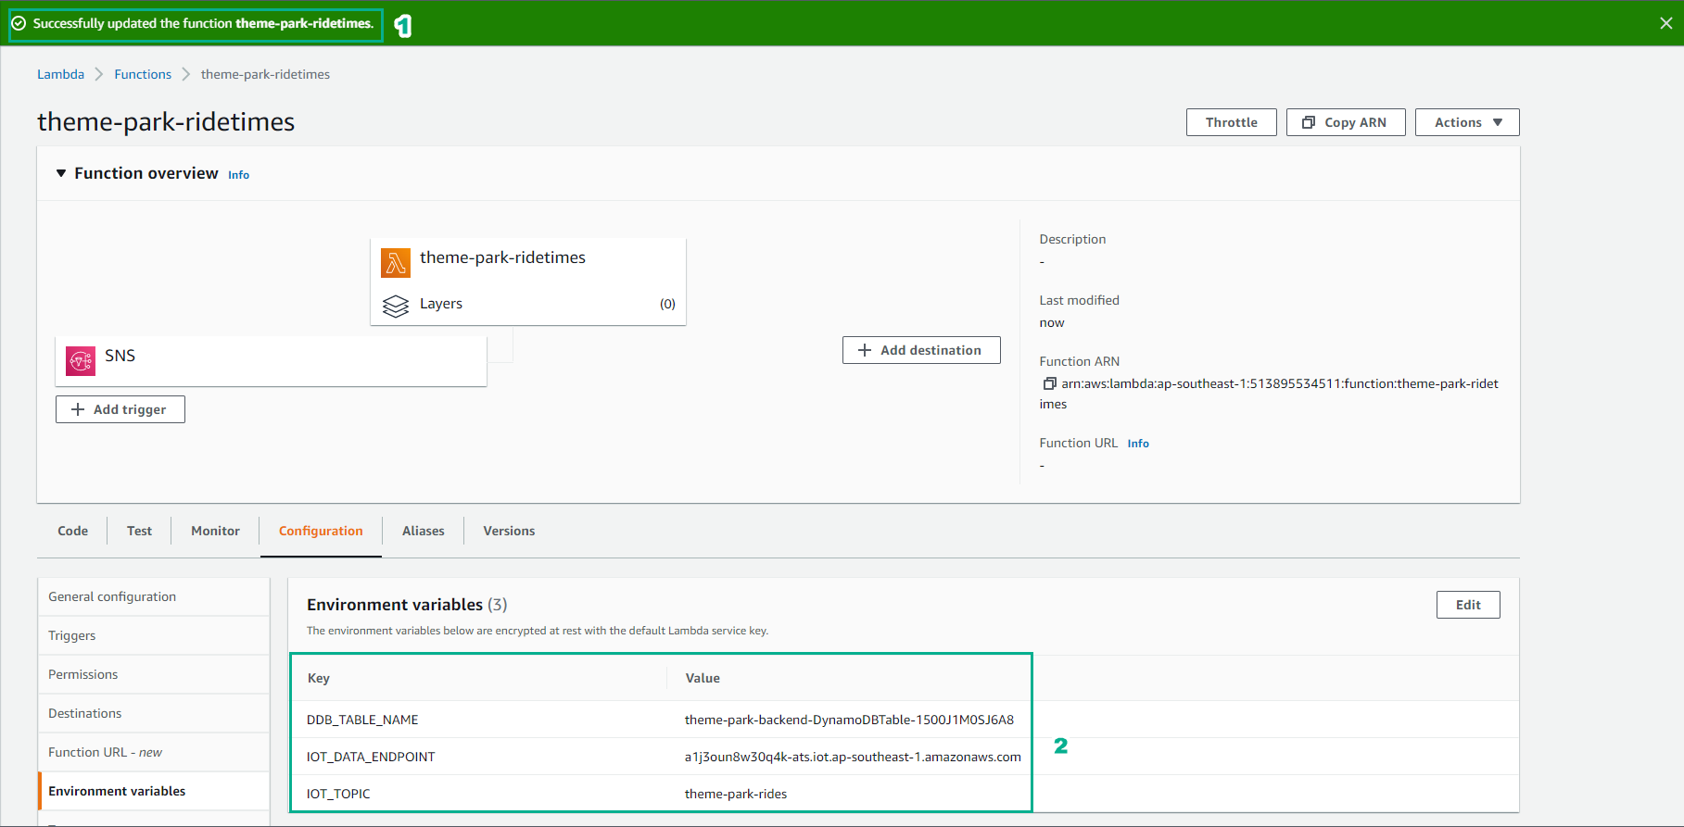Dismiss the green success banner
Image resolution: width=1684 pixels, height=827 pixels.
[x=1665, y=23]
